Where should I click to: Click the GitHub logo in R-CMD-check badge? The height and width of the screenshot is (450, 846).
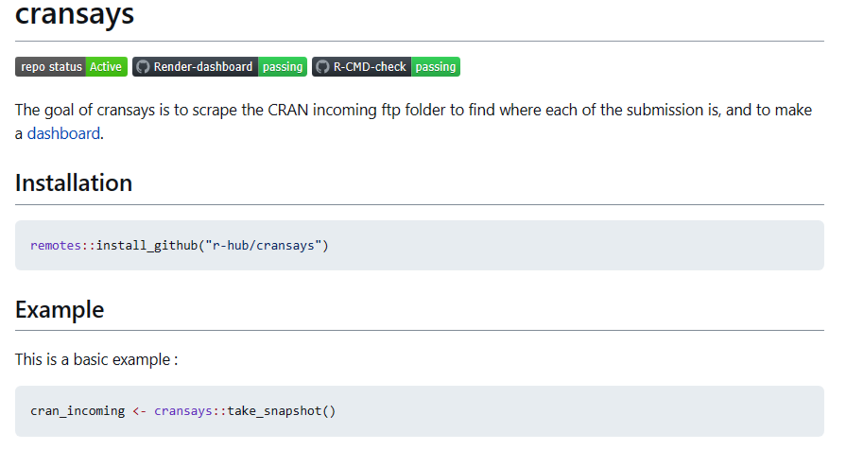click(x=323, y=67)
